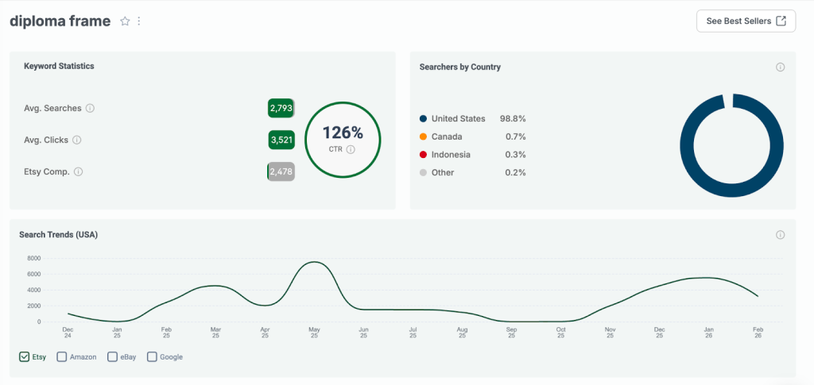Show info for Etsy Comp.

coord(78,171)
